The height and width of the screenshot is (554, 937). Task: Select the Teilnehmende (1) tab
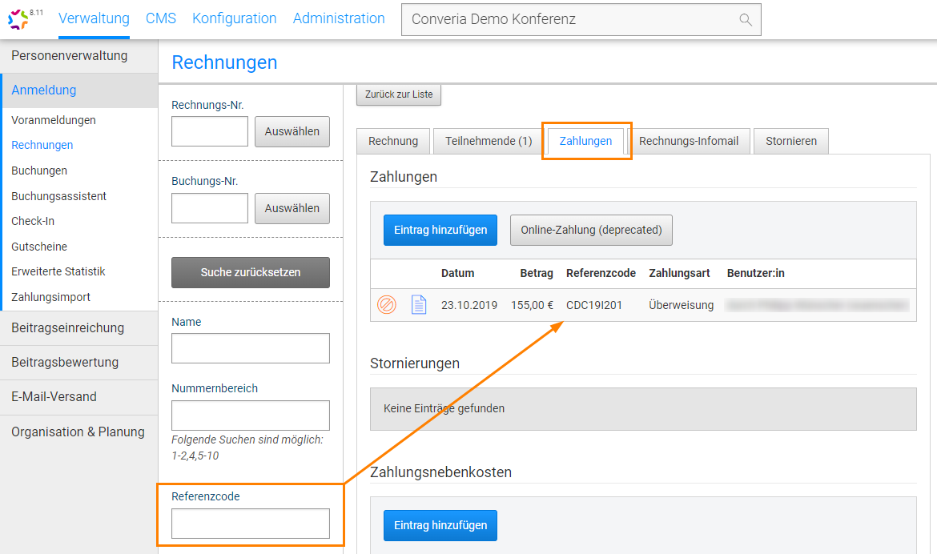coord(489,141)
